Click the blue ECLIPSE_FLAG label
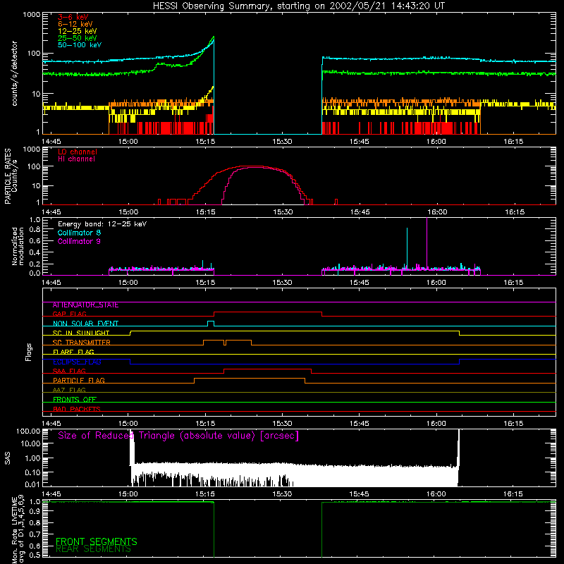This screenshot has width=564, height=564. click(x=77, y=362)
